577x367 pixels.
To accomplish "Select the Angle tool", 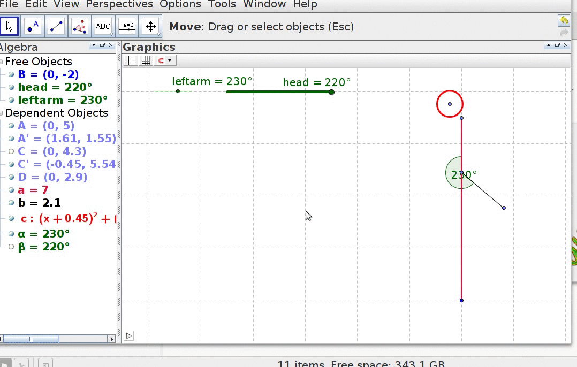I will (x=80, y=26).
